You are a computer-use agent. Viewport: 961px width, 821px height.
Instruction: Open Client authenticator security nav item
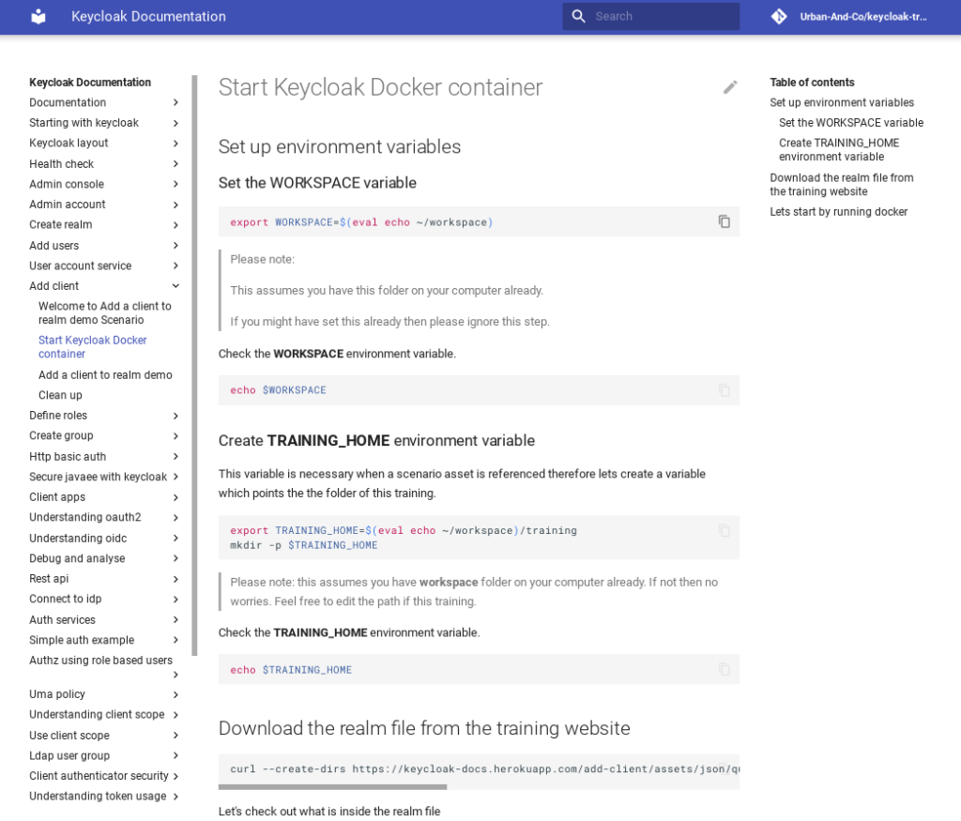point(99,776)
